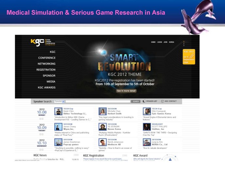Screen dimensions: 225x169
Task: Open the REGISTRATION menu item
Action: (46, 70)
